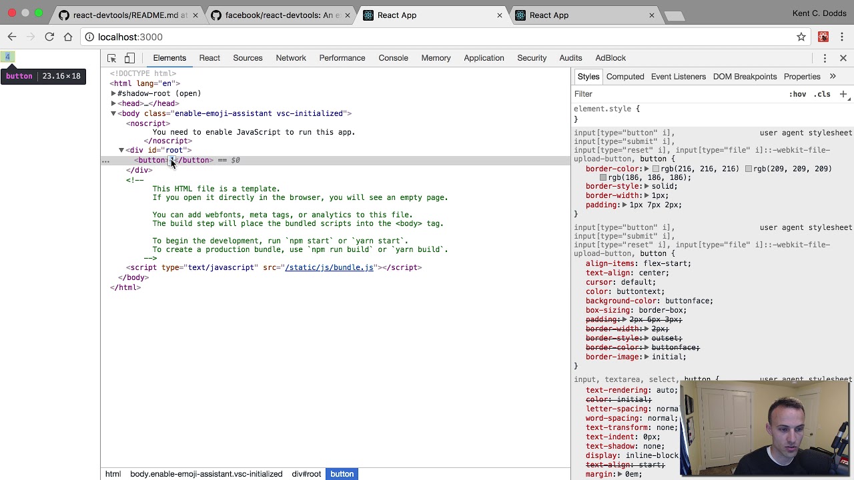
Task: Open the Security panel tab
Action: click(532, 58)
